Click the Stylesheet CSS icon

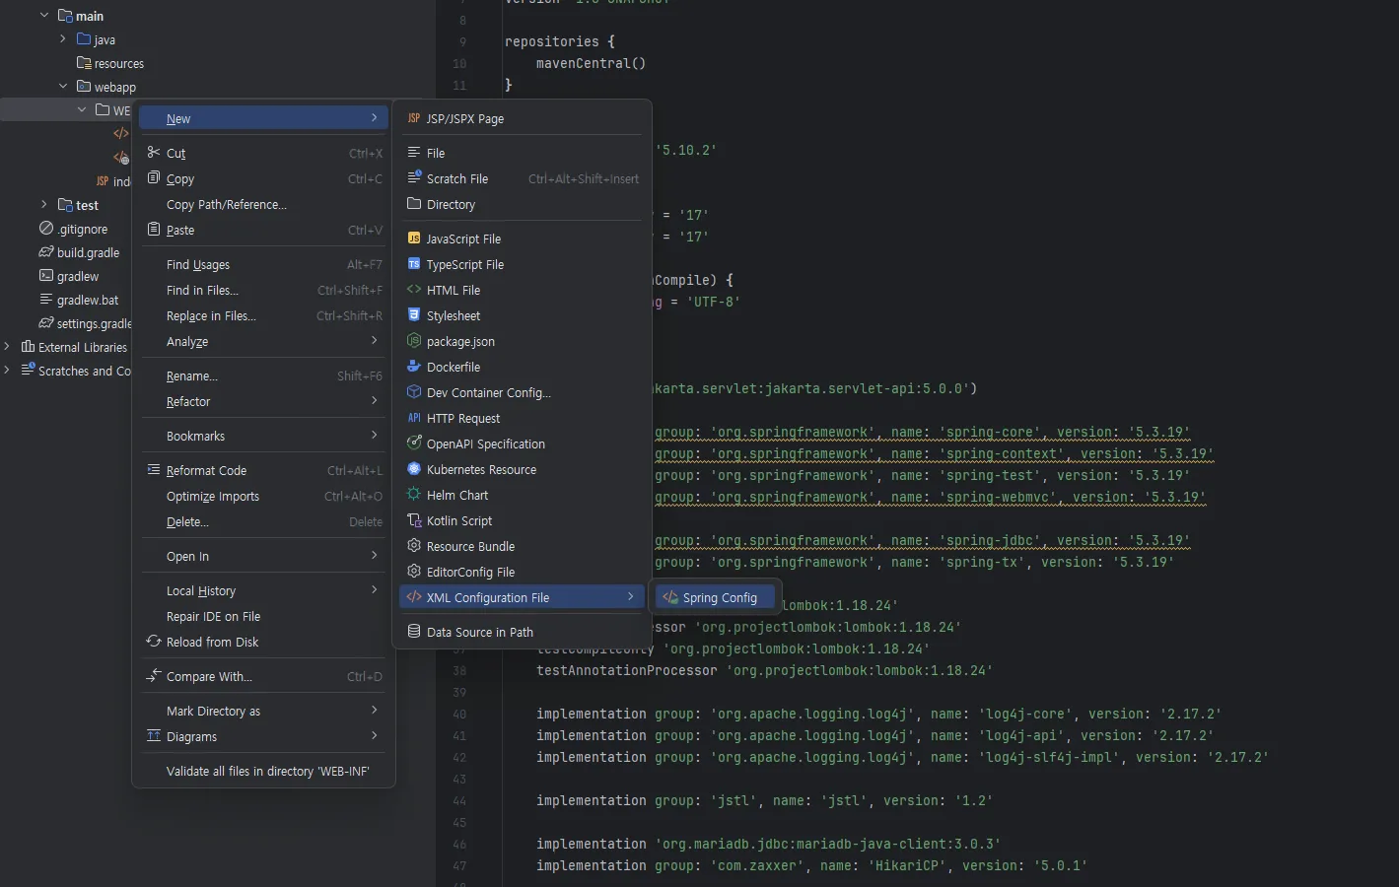414,315
